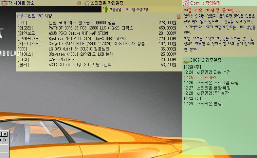Click the face icon on 각 사이트 암호 note
257x158 pixels.
pos(4,3)
